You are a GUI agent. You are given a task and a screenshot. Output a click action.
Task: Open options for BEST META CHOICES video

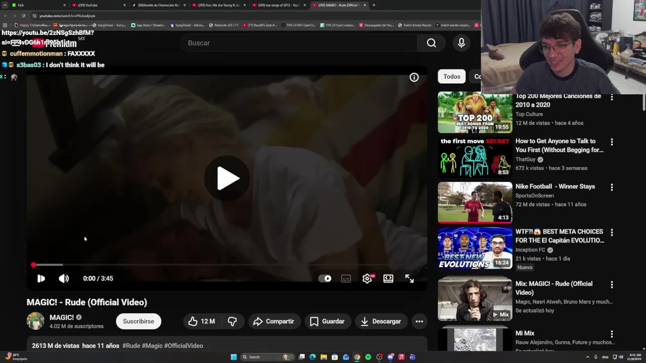pyautogui.click(x=612, y=233)
